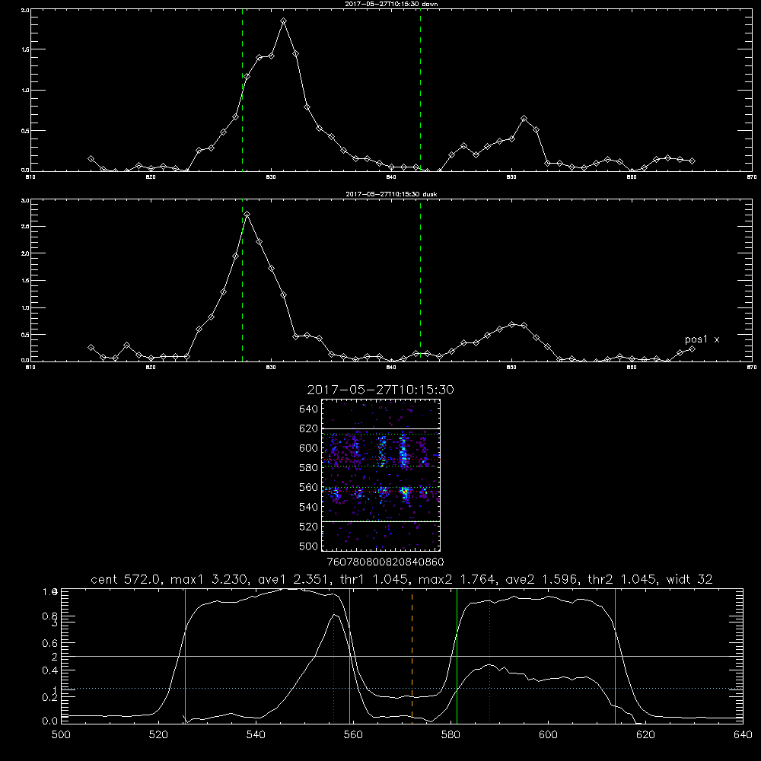Click the '500' y-axis label beside spectral image
This screenshot has width=761, height=761.
[309, 546]
